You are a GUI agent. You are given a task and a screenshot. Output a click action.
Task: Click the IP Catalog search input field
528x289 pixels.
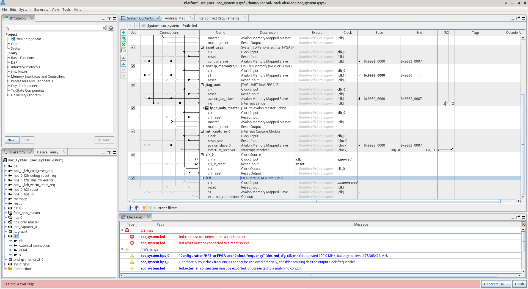point(56,28)
